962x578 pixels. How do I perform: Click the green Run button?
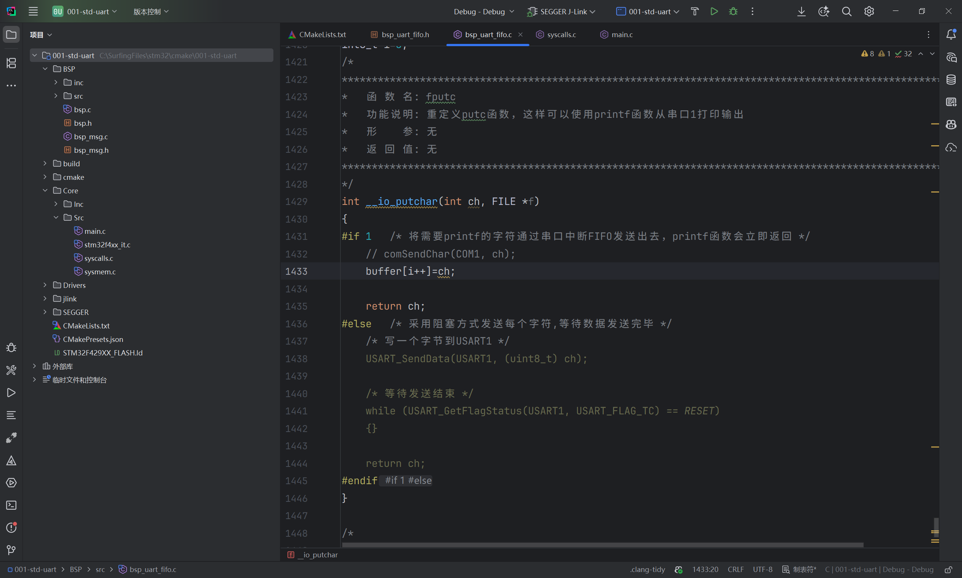click(714, 11)
